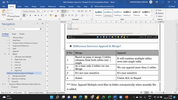Click the Shading paint bucket icon

point(82,15)
